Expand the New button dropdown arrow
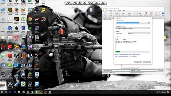 [x=108, y=14]
